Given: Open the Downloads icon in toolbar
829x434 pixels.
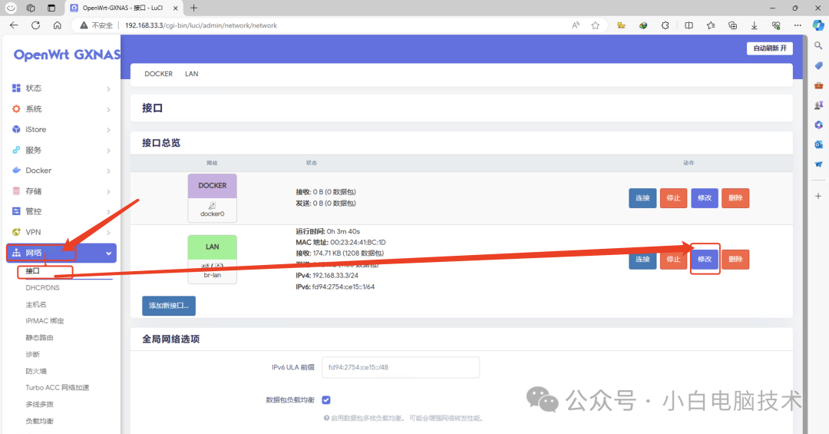Looking at the screenshot, I should click(x=754, y=25).
